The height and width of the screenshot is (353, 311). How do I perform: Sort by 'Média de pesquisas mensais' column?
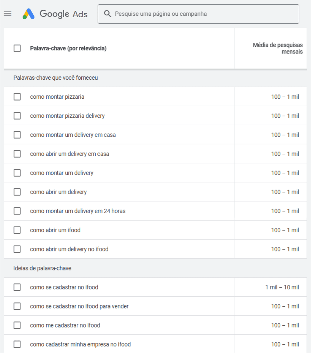(x=278, y=48)
